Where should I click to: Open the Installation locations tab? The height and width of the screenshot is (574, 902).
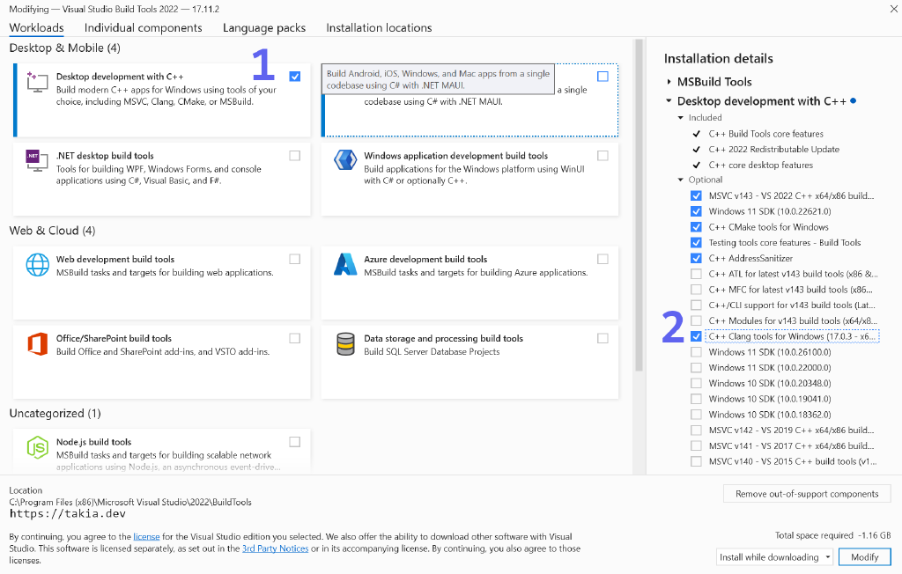(x=379, y=27)
